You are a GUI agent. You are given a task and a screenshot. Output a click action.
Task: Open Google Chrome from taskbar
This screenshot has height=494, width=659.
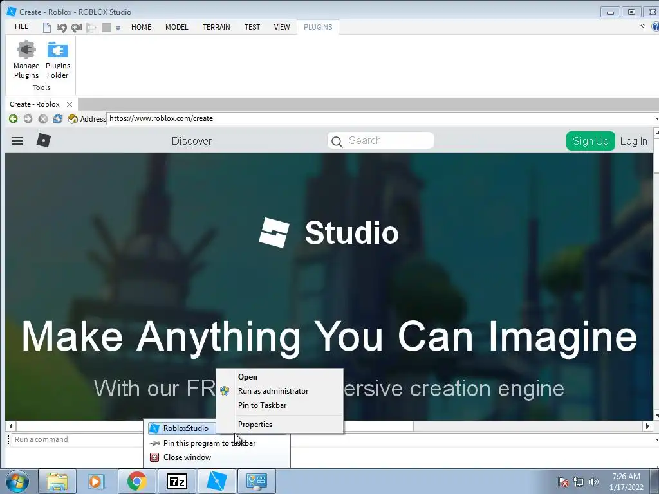coord(136,481)
